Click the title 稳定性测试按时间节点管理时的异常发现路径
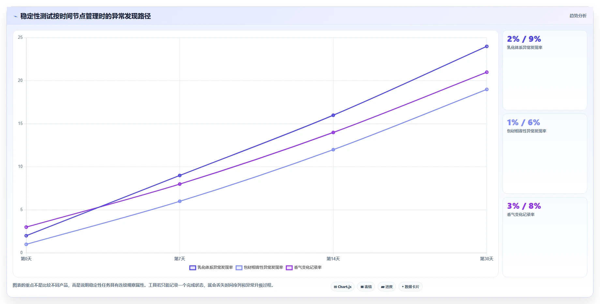This screenshot has width=600, height=304. 85,16
